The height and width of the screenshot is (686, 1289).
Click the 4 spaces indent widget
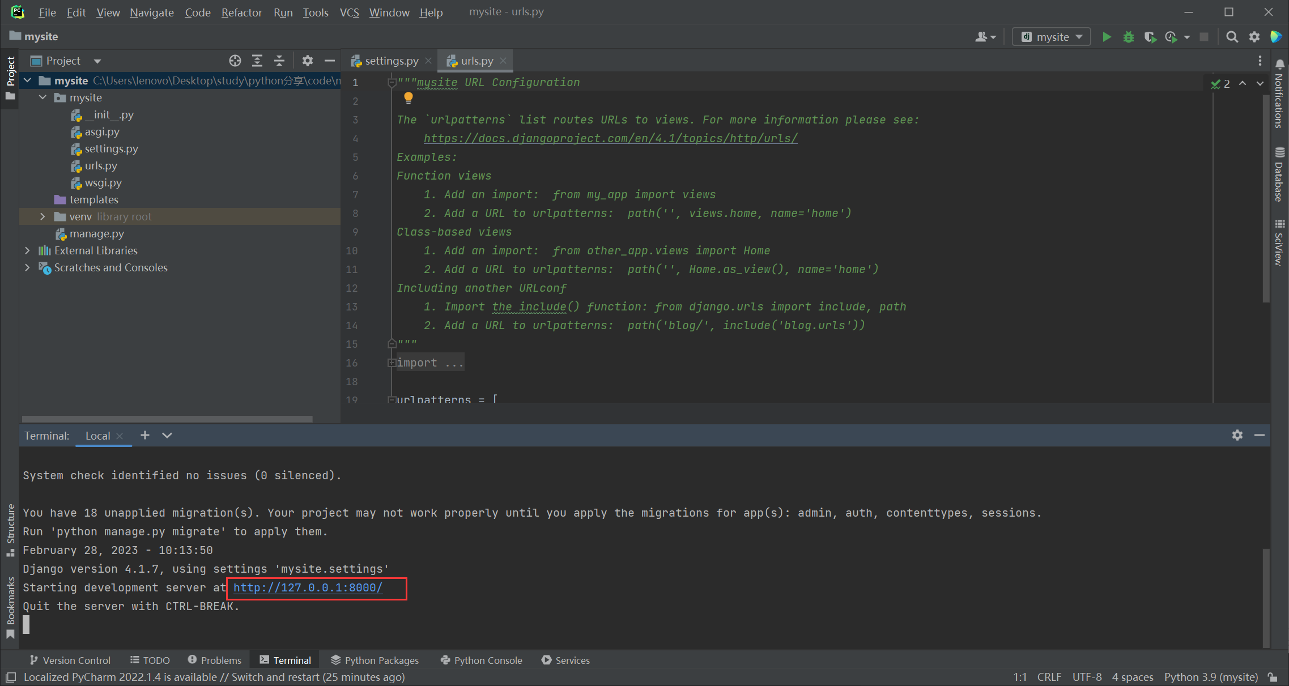[x=1132, y=677]
